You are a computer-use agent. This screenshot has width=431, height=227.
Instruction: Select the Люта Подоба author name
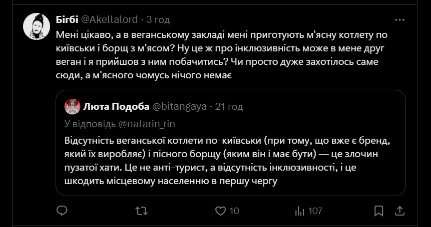116,106
